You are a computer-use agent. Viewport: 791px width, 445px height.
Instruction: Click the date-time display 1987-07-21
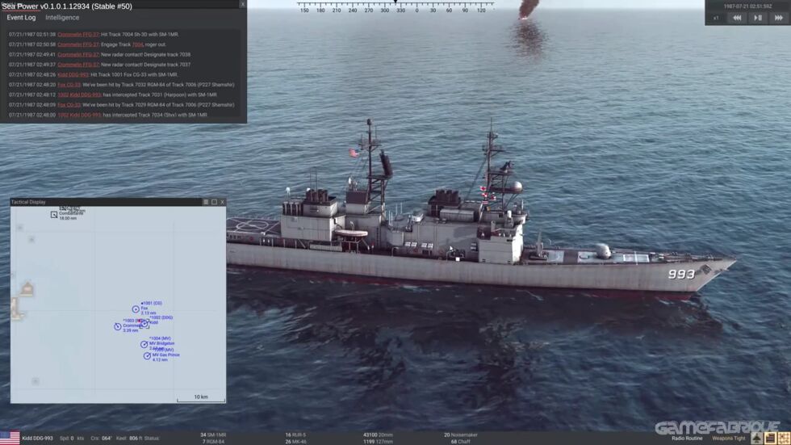[747, 6]
